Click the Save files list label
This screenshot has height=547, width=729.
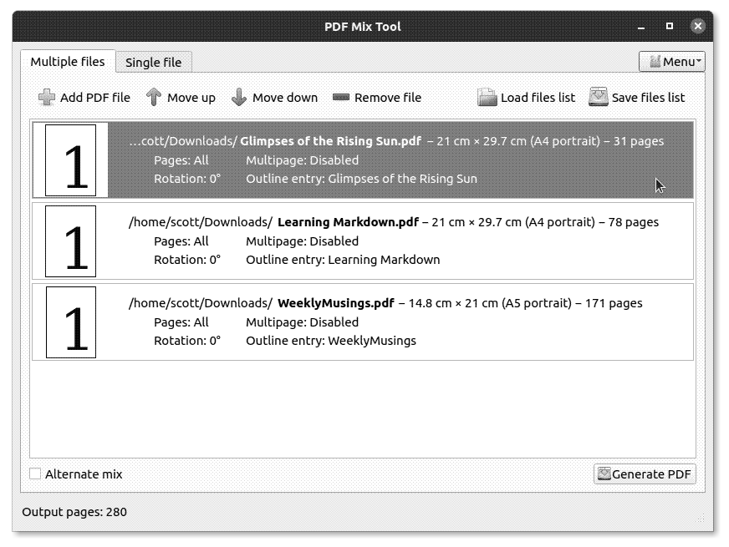tap(648, 98)
